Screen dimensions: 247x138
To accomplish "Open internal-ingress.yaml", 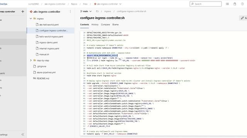I will [x=49, y=49].
